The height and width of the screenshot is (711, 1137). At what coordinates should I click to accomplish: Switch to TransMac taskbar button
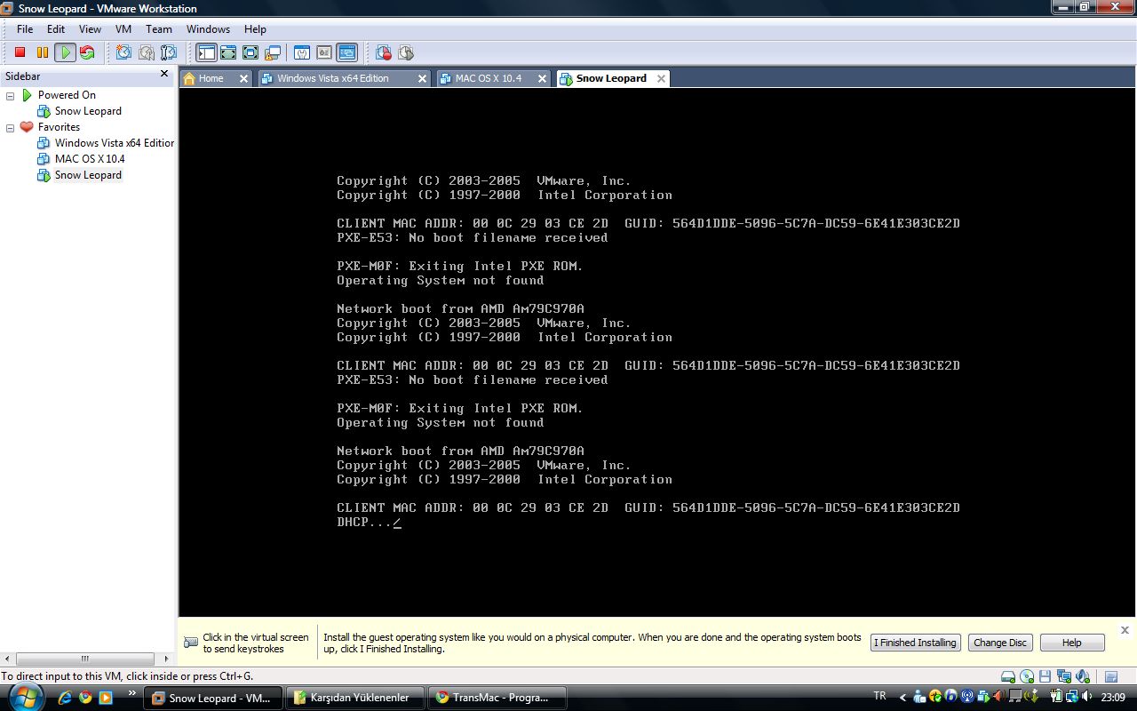pyautogui.click(x=496, y=698)
